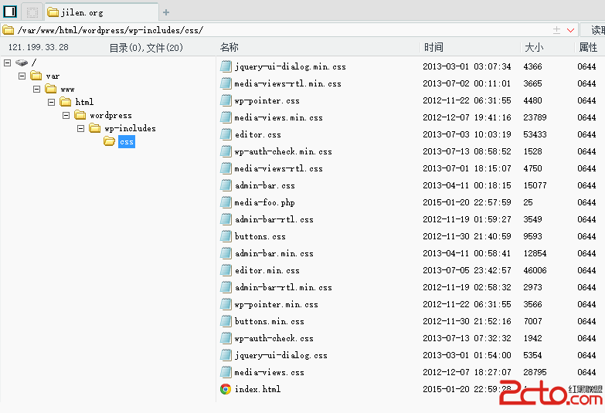This screenshot has width=605, height=413.
Task: Collapse the var folder tree node
Action: (x=22, y=76)
